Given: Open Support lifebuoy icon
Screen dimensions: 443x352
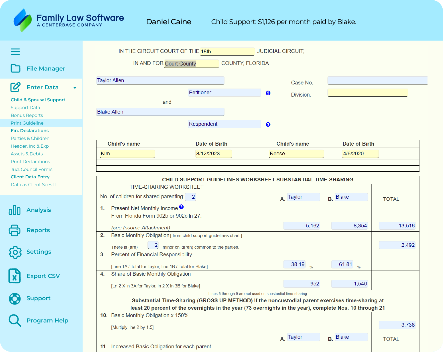Looking at the screenshot, I should click(15, 298).
